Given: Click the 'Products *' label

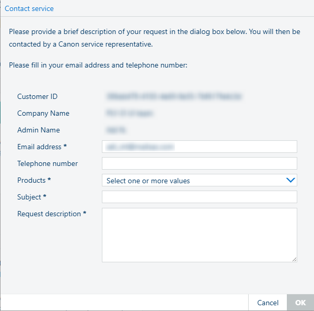Looking at the screenshot, I should point(34,180).
